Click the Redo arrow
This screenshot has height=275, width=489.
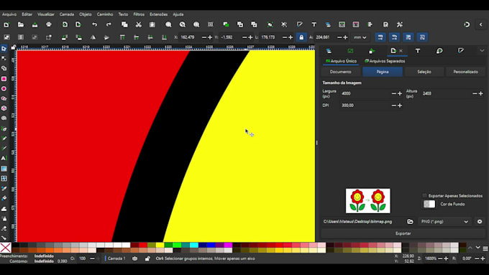click(x=109, y=24)
